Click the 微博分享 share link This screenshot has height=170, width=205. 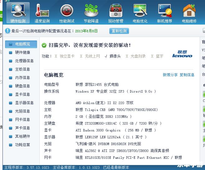pyautogui.click(x=170, y=75)
